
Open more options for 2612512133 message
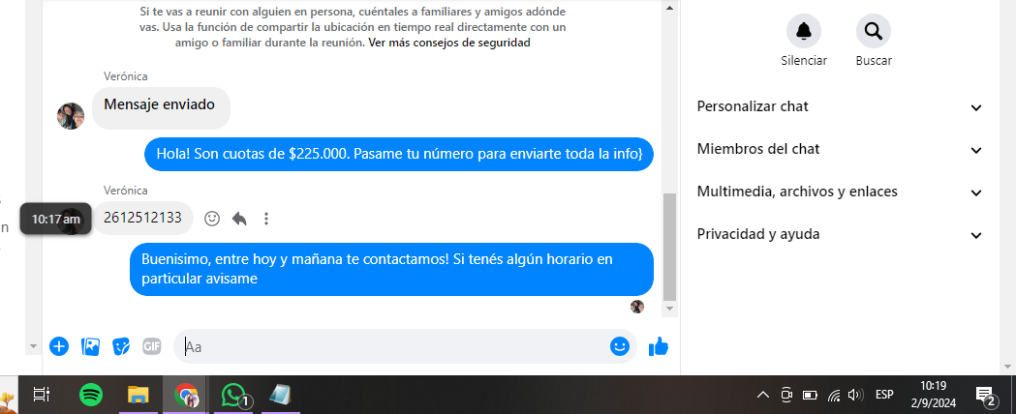265,219
